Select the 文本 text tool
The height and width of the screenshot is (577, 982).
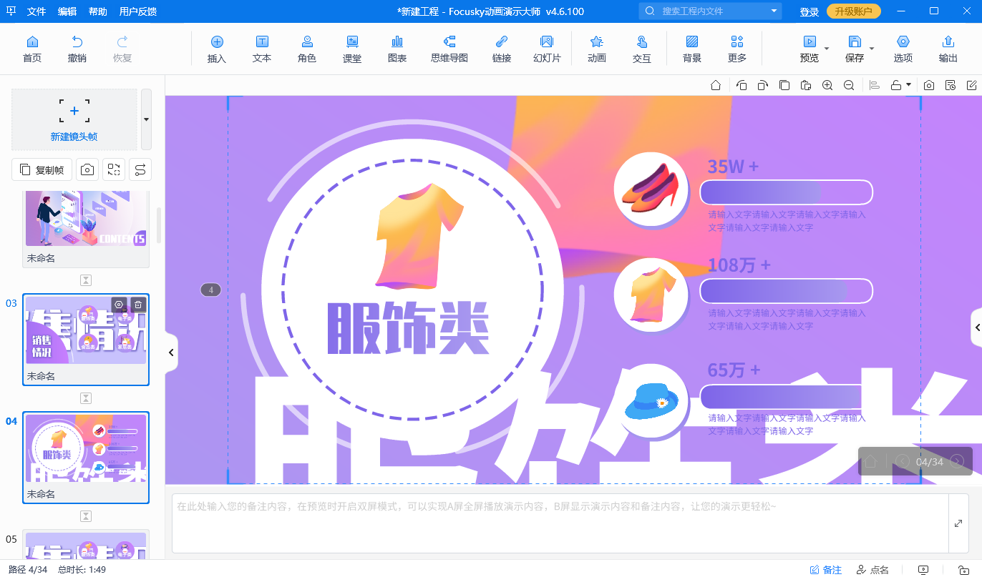click(262, 49)
